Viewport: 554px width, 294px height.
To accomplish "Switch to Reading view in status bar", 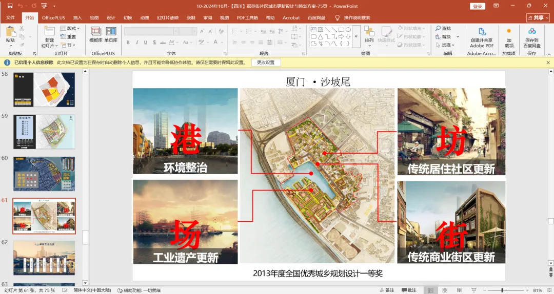I will tap(459, 290).
